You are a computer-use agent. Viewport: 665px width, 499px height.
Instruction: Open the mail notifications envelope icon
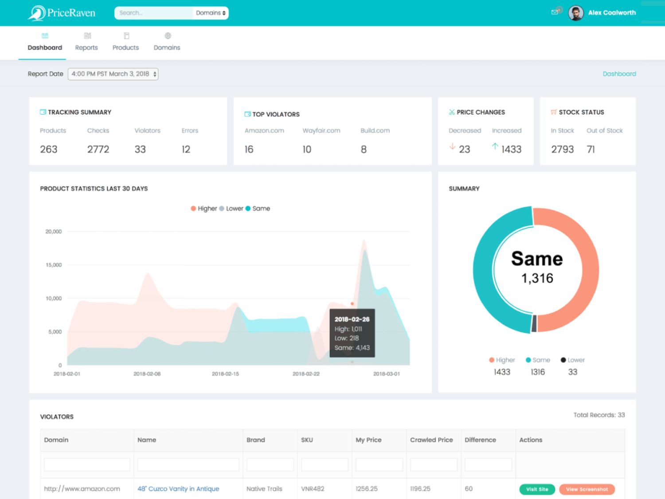(555, 12)
